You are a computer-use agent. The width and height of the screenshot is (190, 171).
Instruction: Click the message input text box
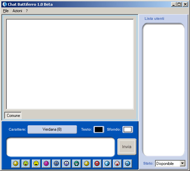click(61, 147)
